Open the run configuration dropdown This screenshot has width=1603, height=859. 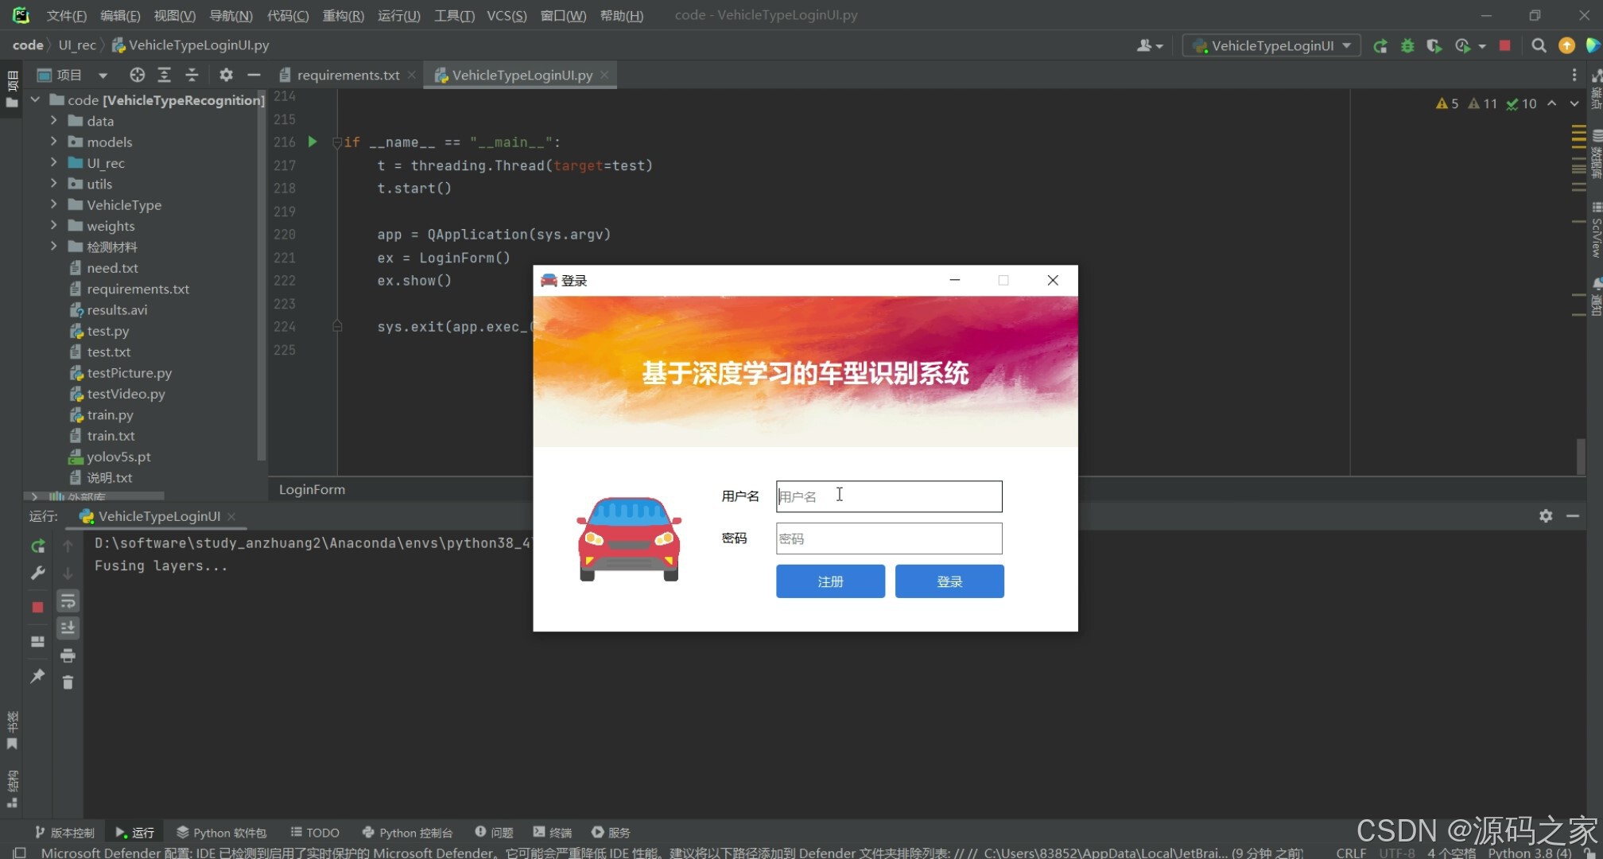pyautogui.click(x=1271, y=46)
